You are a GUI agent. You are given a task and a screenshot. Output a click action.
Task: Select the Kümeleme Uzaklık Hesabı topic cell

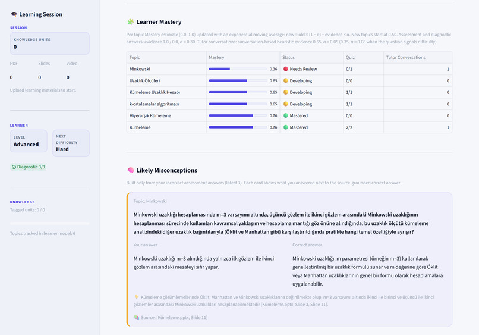tap(167, 92)
